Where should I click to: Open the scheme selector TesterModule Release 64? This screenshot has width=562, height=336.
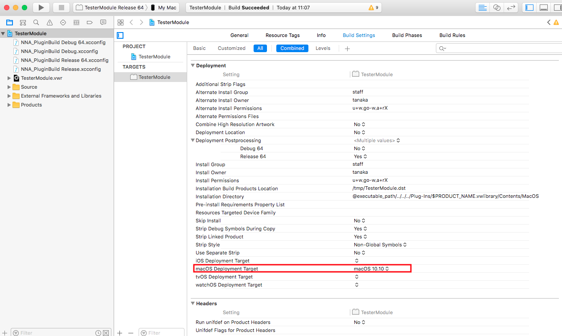tap(110, 8)
